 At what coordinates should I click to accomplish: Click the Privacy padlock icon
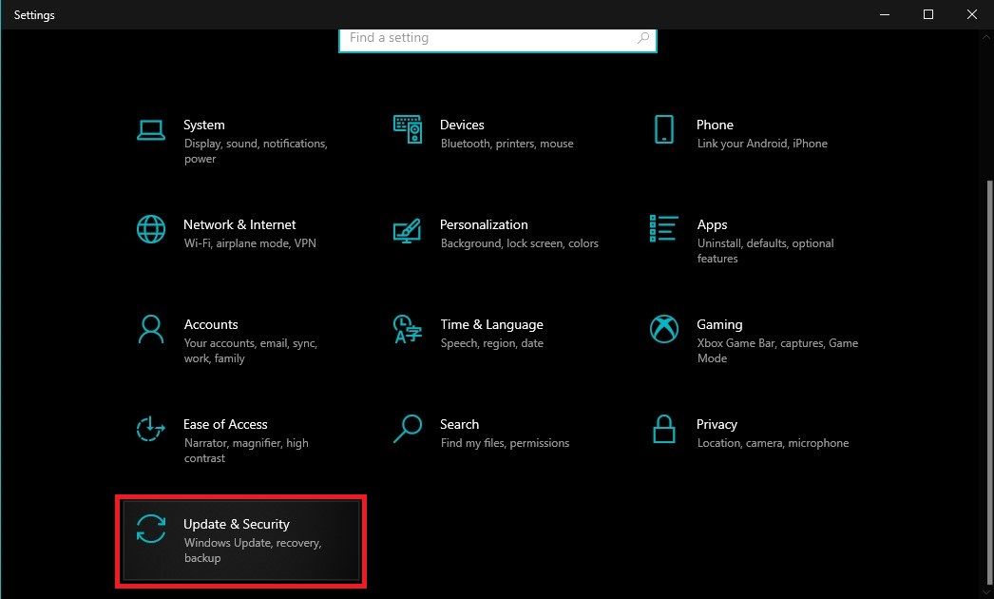point(663,429)
